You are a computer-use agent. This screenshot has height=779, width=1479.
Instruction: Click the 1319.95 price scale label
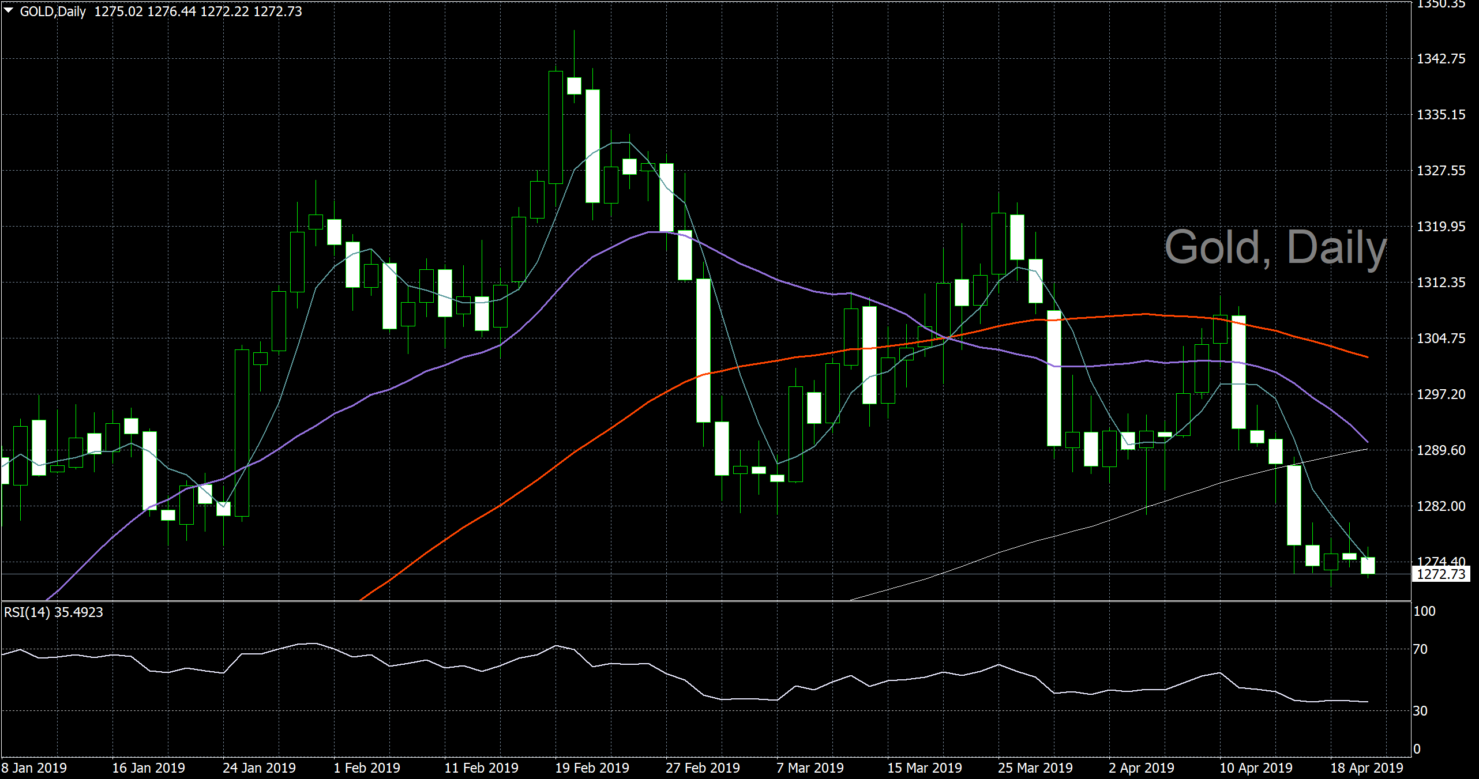1441,227
